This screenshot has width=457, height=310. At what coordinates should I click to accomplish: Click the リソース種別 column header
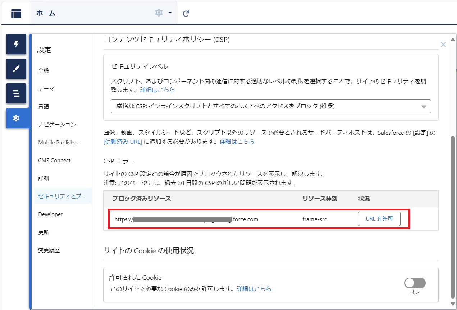[x=320, y=199]
